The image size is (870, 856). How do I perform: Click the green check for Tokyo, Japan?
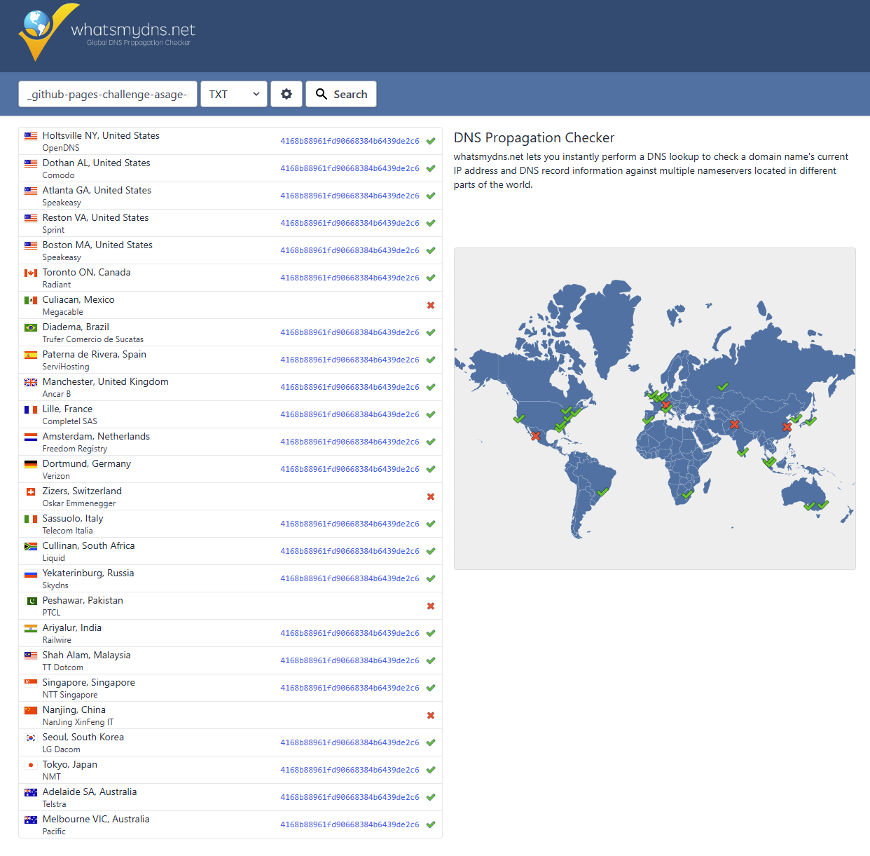tap(431, 770)
